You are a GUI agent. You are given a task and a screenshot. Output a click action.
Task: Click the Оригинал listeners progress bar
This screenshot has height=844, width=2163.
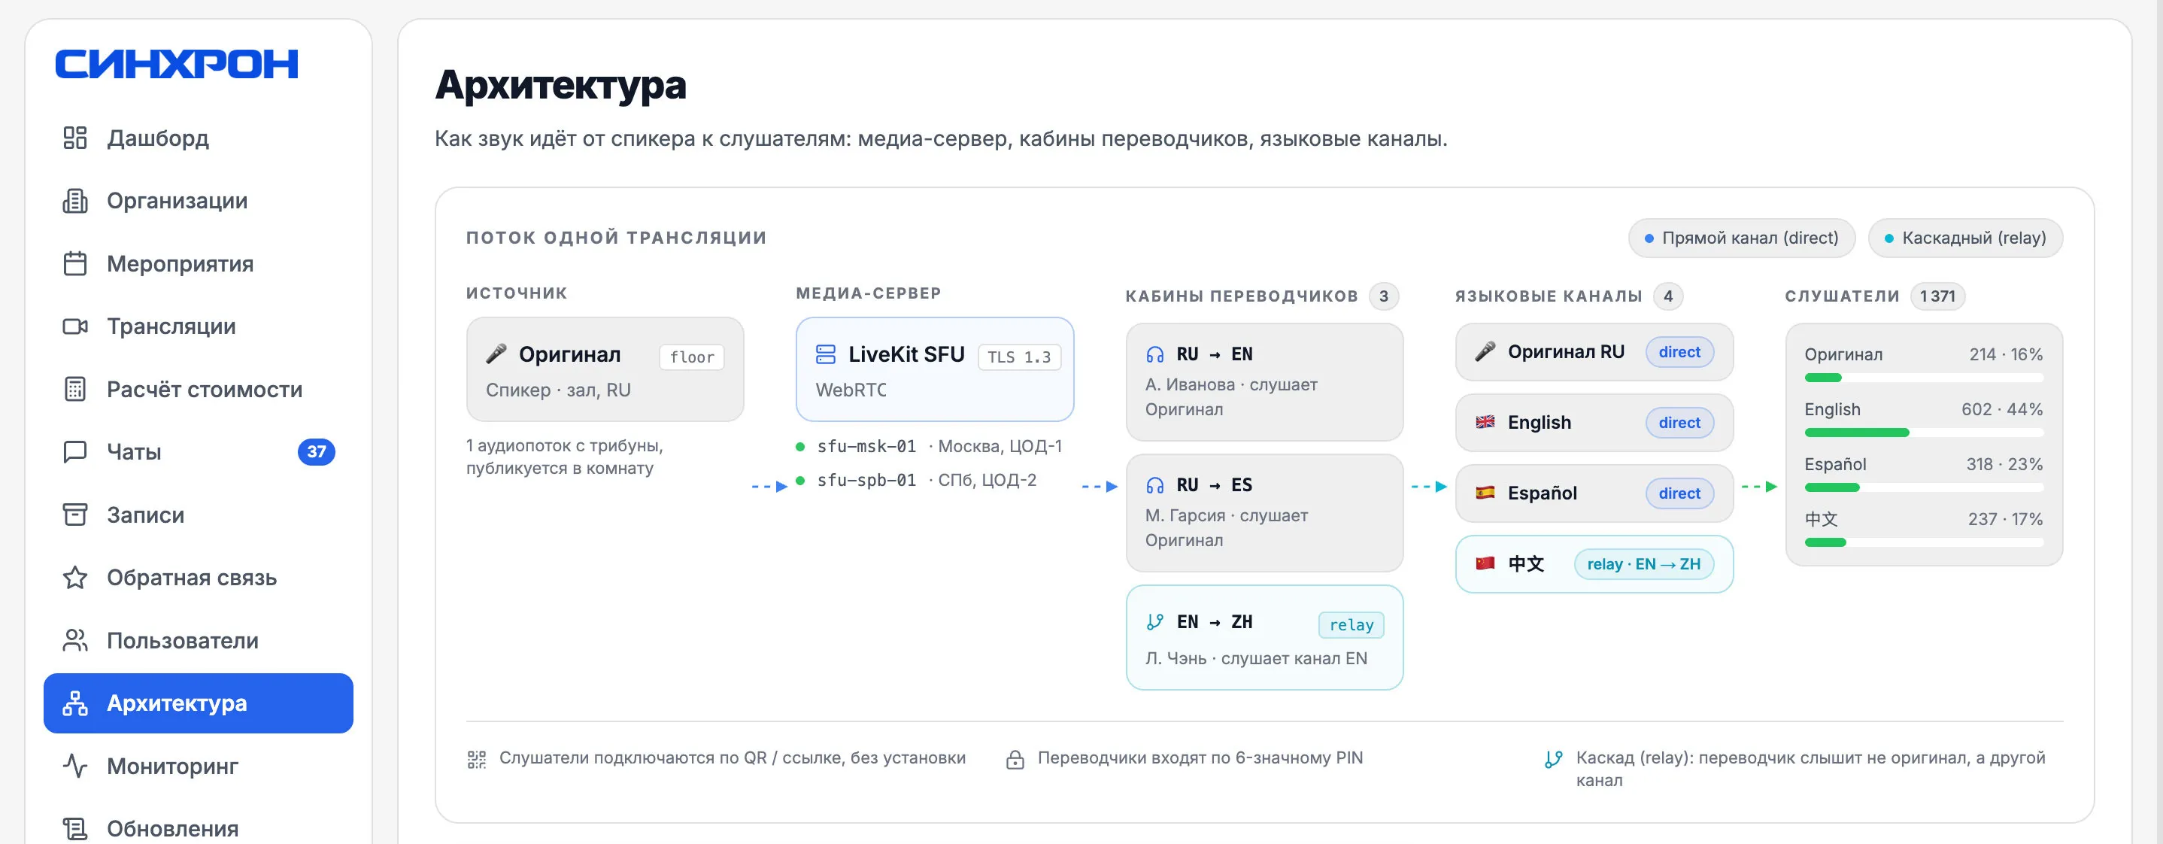1923,378
